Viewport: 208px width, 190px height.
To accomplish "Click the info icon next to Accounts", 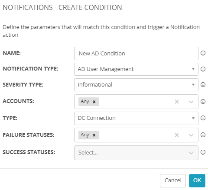I will [203, 102].
